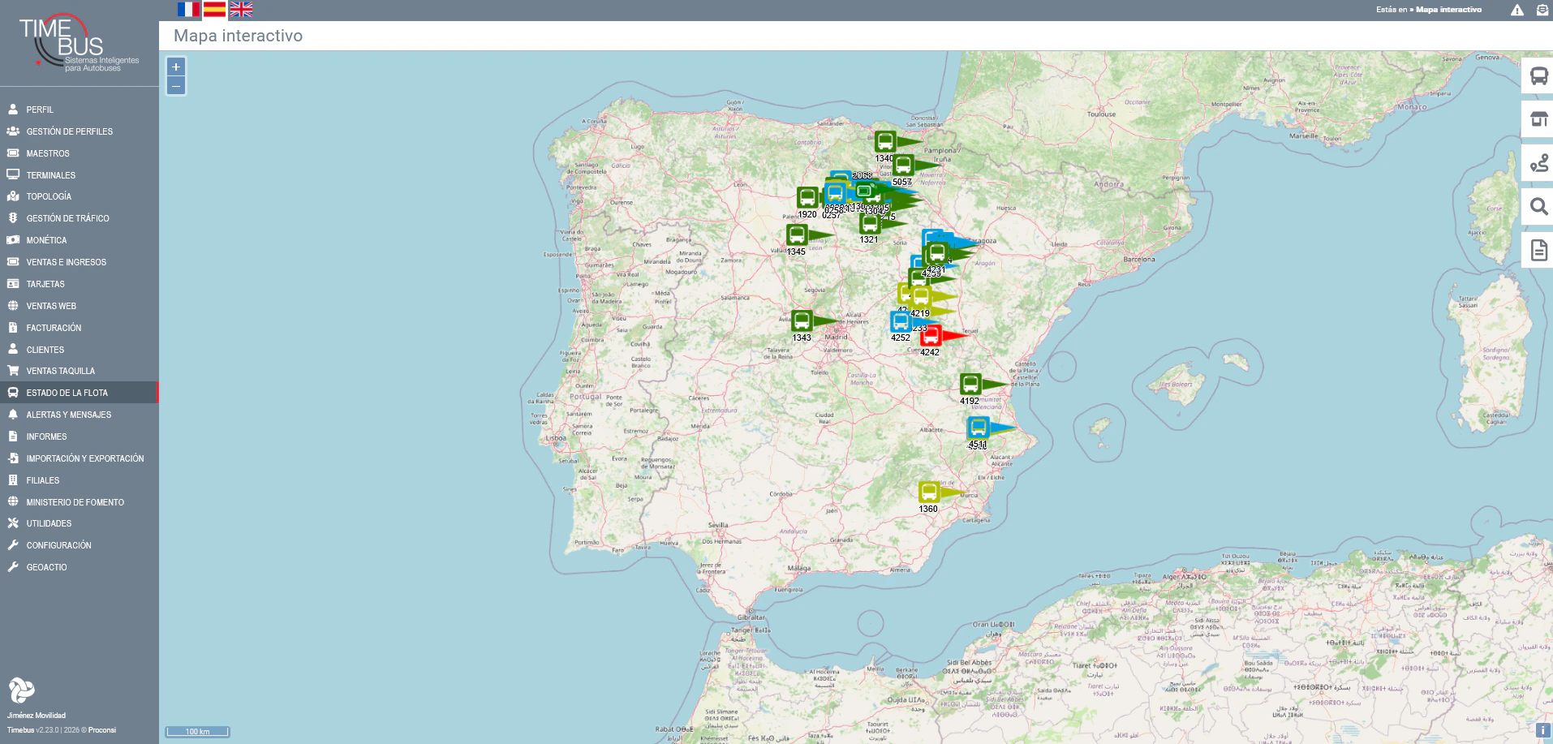
Task: Open Ministerio de Fomento menu
Action: coord(80,502)
